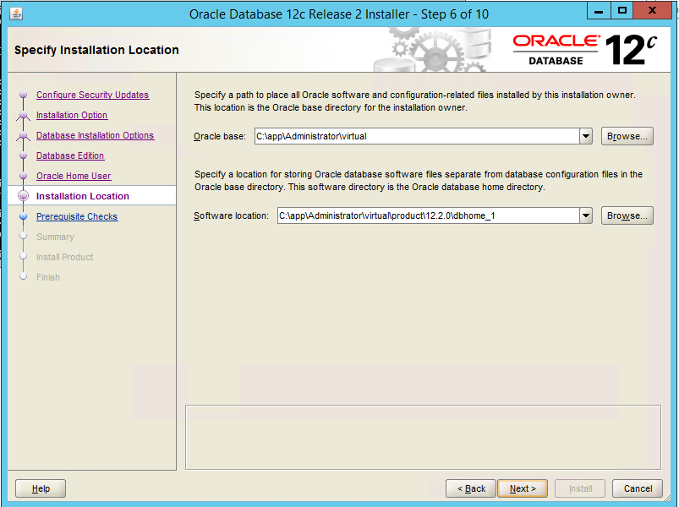Viewport: 679px width, 507px height.
Task: Open the installer Help
Action: click(x=41, y=488)
